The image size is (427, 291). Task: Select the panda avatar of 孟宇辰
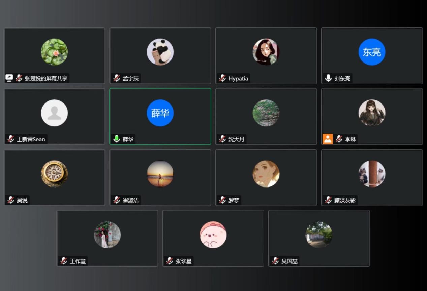tap(160, 52)
